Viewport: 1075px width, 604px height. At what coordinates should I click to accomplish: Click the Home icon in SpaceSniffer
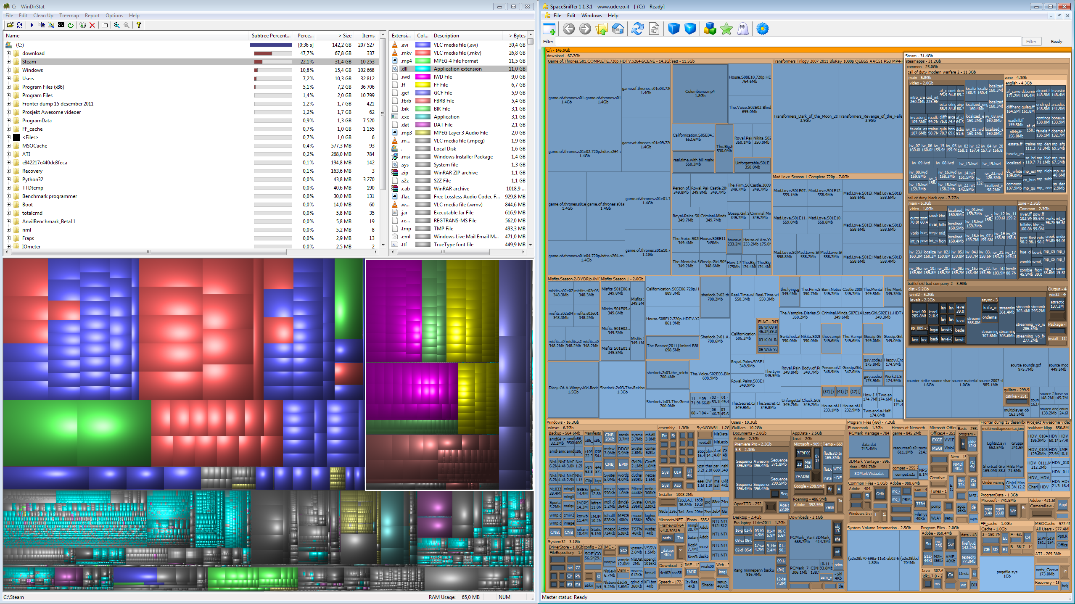618,29
